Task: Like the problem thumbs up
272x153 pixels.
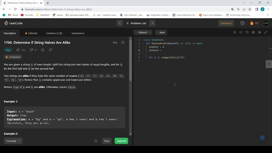Action: coord(18,50)
